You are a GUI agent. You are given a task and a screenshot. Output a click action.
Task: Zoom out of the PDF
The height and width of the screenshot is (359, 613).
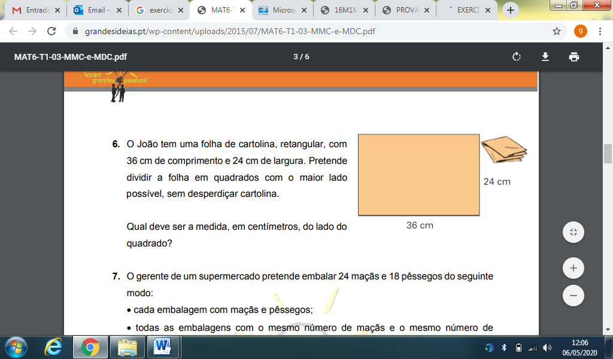(x=573, y=296)
